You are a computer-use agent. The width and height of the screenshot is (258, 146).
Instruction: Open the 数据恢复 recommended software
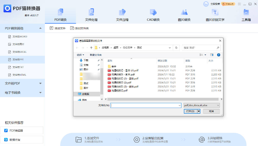(22, 140)
